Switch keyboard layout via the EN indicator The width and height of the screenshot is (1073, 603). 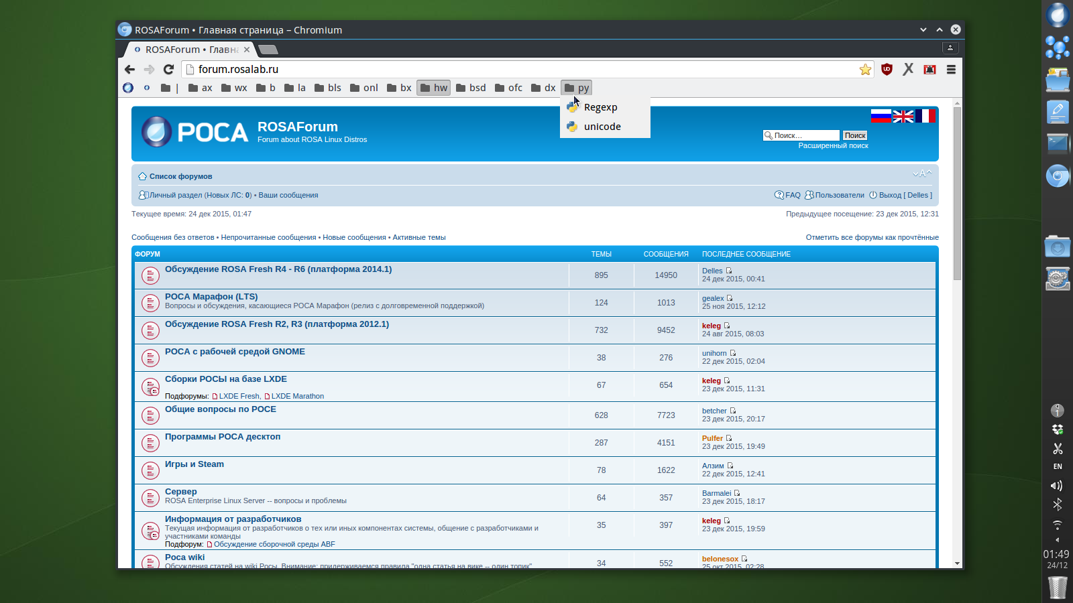click(x=1058, y=466)
